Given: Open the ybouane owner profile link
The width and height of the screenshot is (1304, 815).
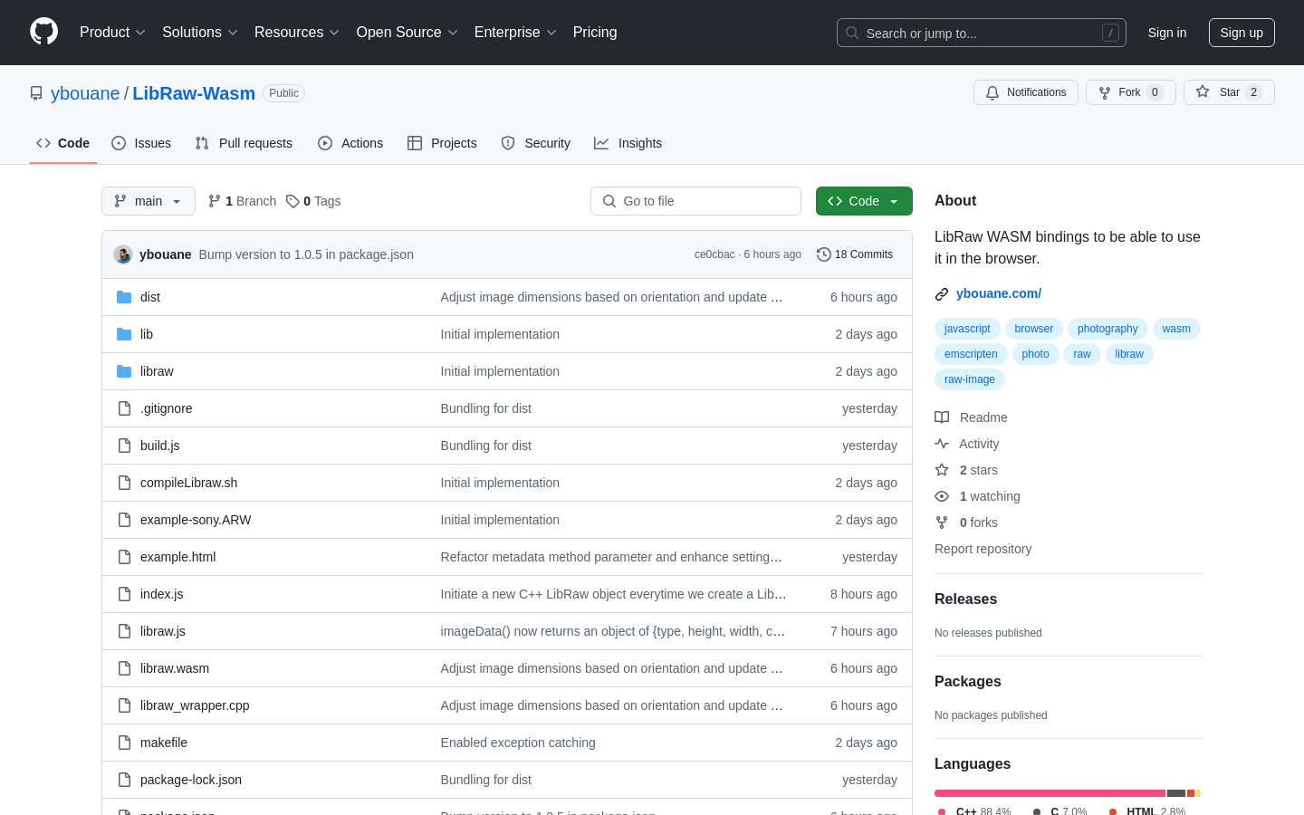Looking at the screenshot, I should [x=85, y=93].
